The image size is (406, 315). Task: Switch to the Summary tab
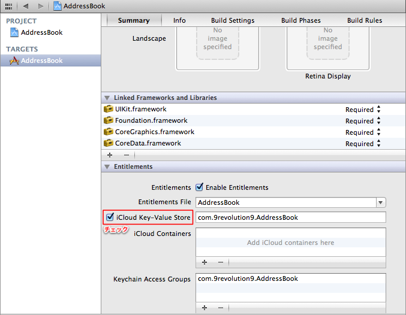coord(134,20)
